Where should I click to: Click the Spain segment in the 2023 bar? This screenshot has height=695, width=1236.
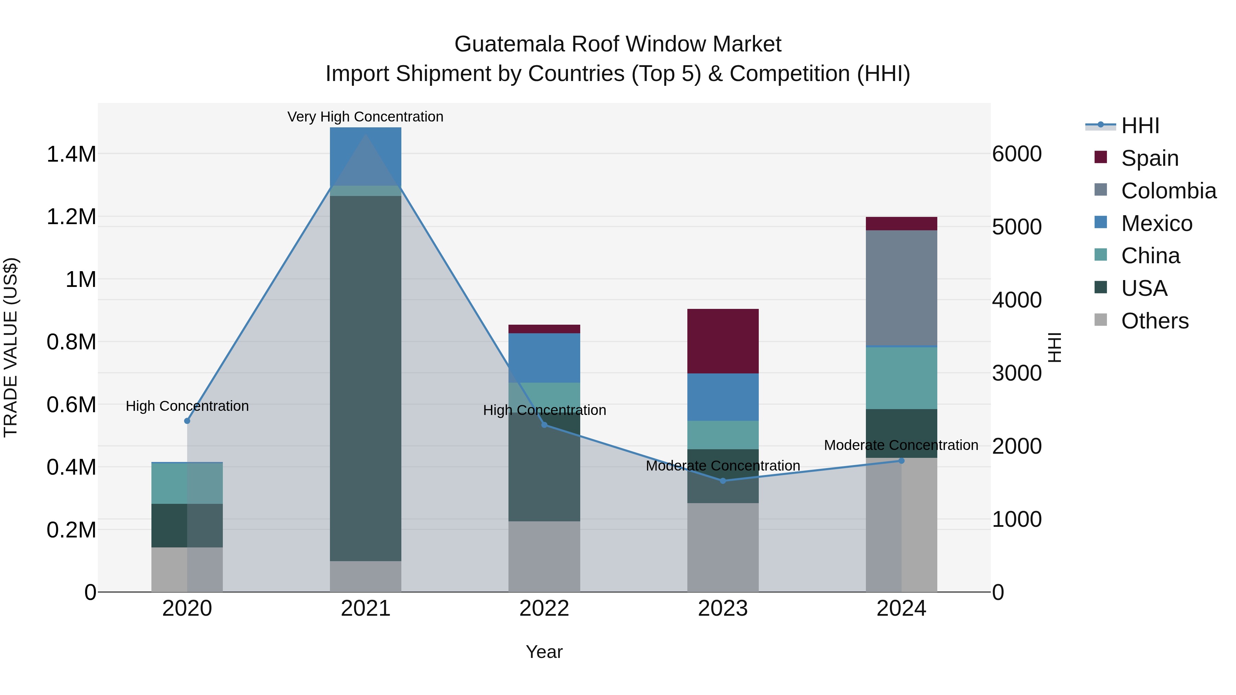pyautogui.click(x=723, y=341)
